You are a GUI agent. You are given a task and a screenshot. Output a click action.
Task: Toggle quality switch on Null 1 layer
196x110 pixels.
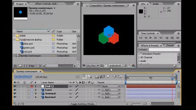(x=77, y=86)
